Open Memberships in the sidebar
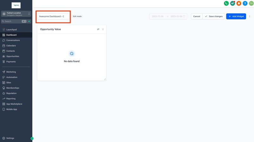254x142 pixels. [x=13, y=88]
